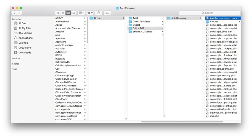Expand the Office 2011 folder arrow
The image size is (252, 138).
click(162, 28)
